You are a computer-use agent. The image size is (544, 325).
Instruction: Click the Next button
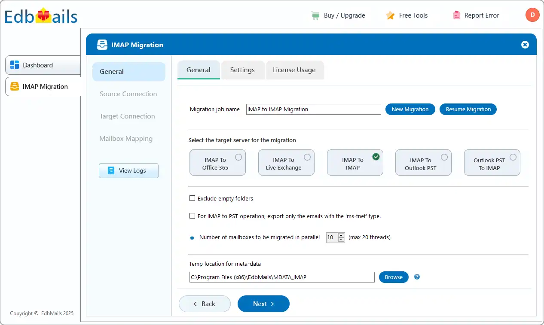263,304
